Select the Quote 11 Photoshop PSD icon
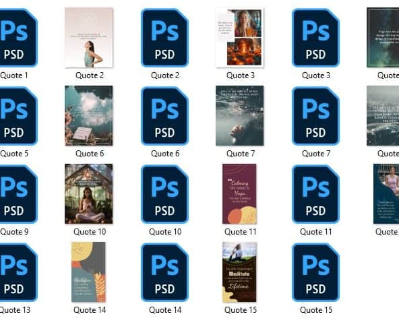 [315, 194]
